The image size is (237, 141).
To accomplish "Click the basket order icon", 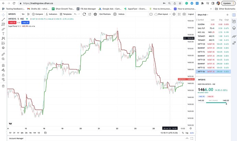I will coord(95,14).
